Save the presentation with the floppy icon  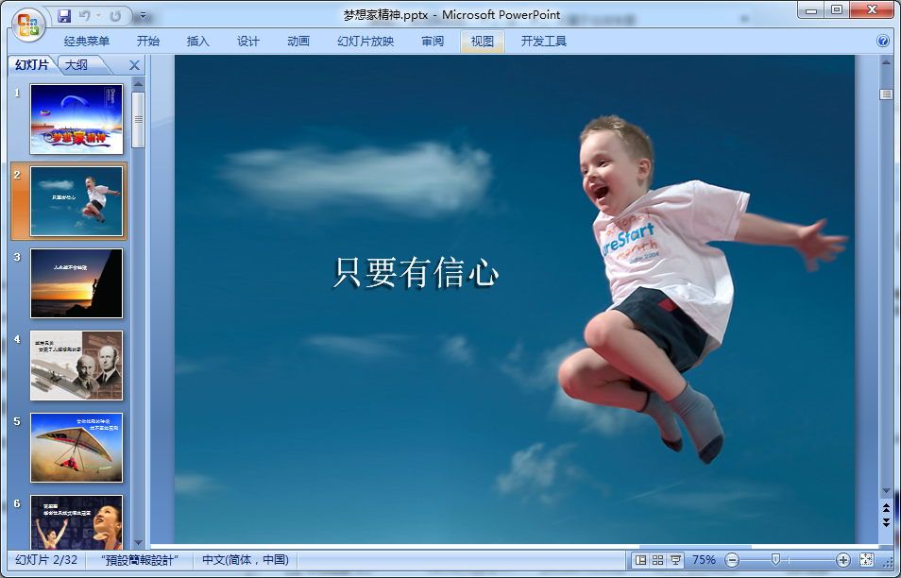coord(64,15)
